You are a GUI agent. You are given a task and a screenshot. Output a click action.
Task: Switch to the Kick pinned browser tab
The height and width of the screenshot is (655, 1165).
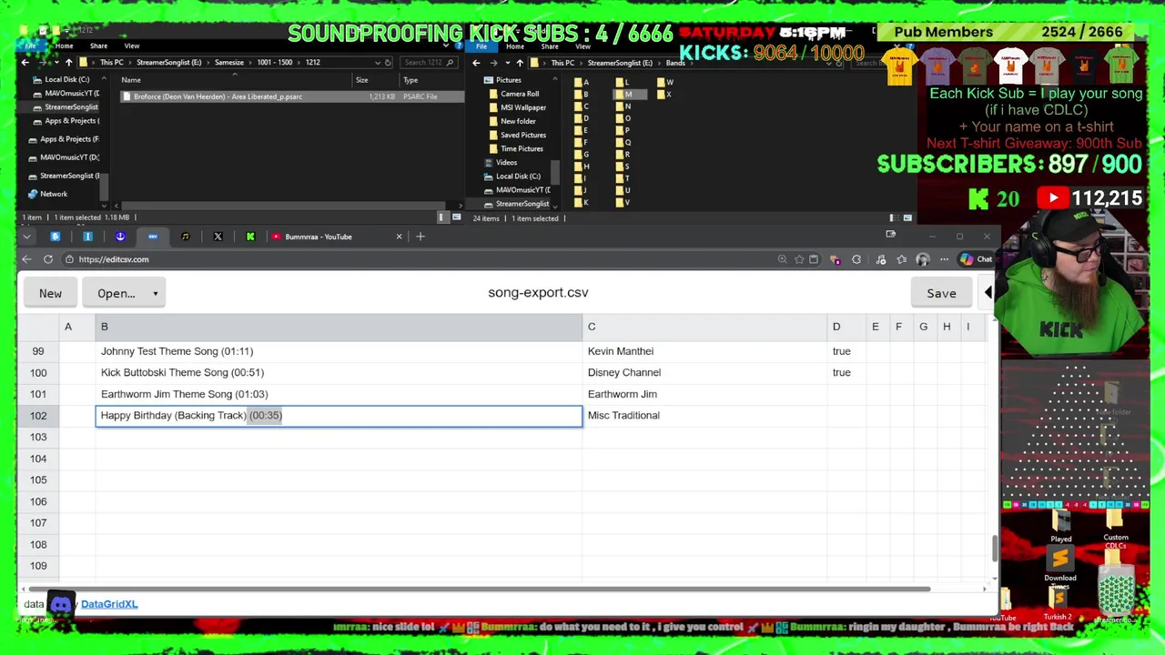coord(250,237)
